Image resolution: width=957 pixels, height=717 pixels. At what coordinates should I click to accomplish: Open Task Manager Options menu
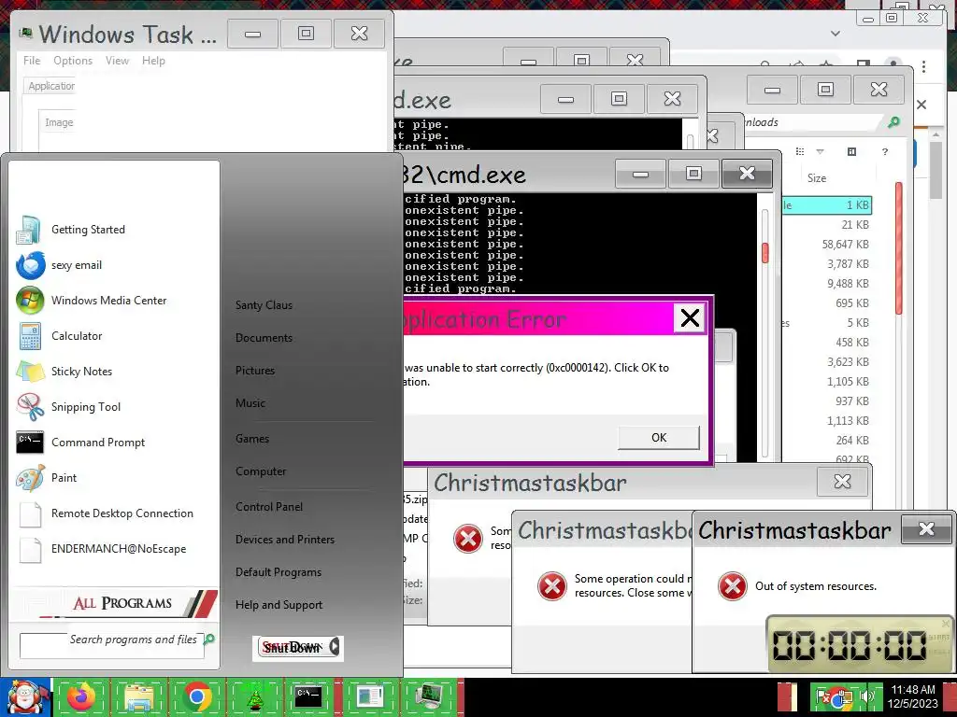pyautogui.click(x=73, y=61)
